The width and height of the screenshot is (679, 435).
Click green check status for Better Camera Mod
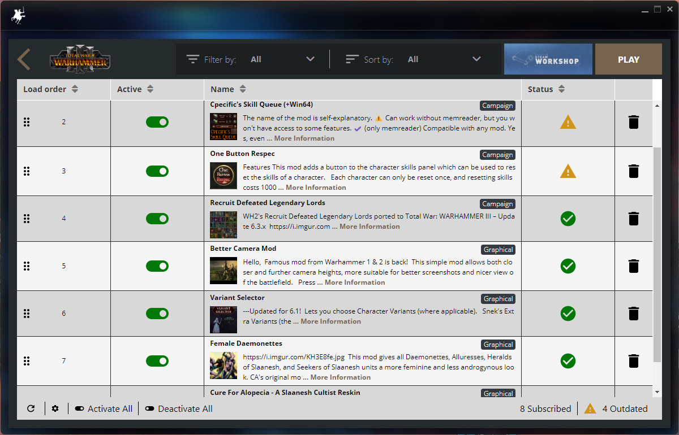568,266
